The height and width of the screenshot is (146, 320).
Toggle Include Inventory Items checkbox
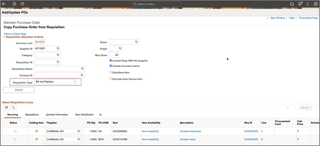pyautogui.click(x=111, y=66)
